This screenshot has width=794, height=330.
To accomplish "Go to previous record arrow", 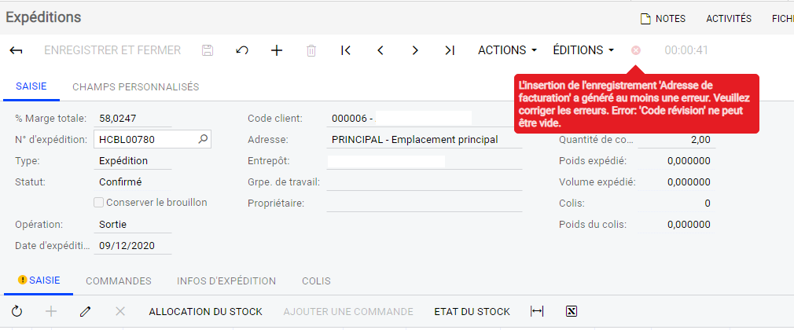I will tap(380, 50).
